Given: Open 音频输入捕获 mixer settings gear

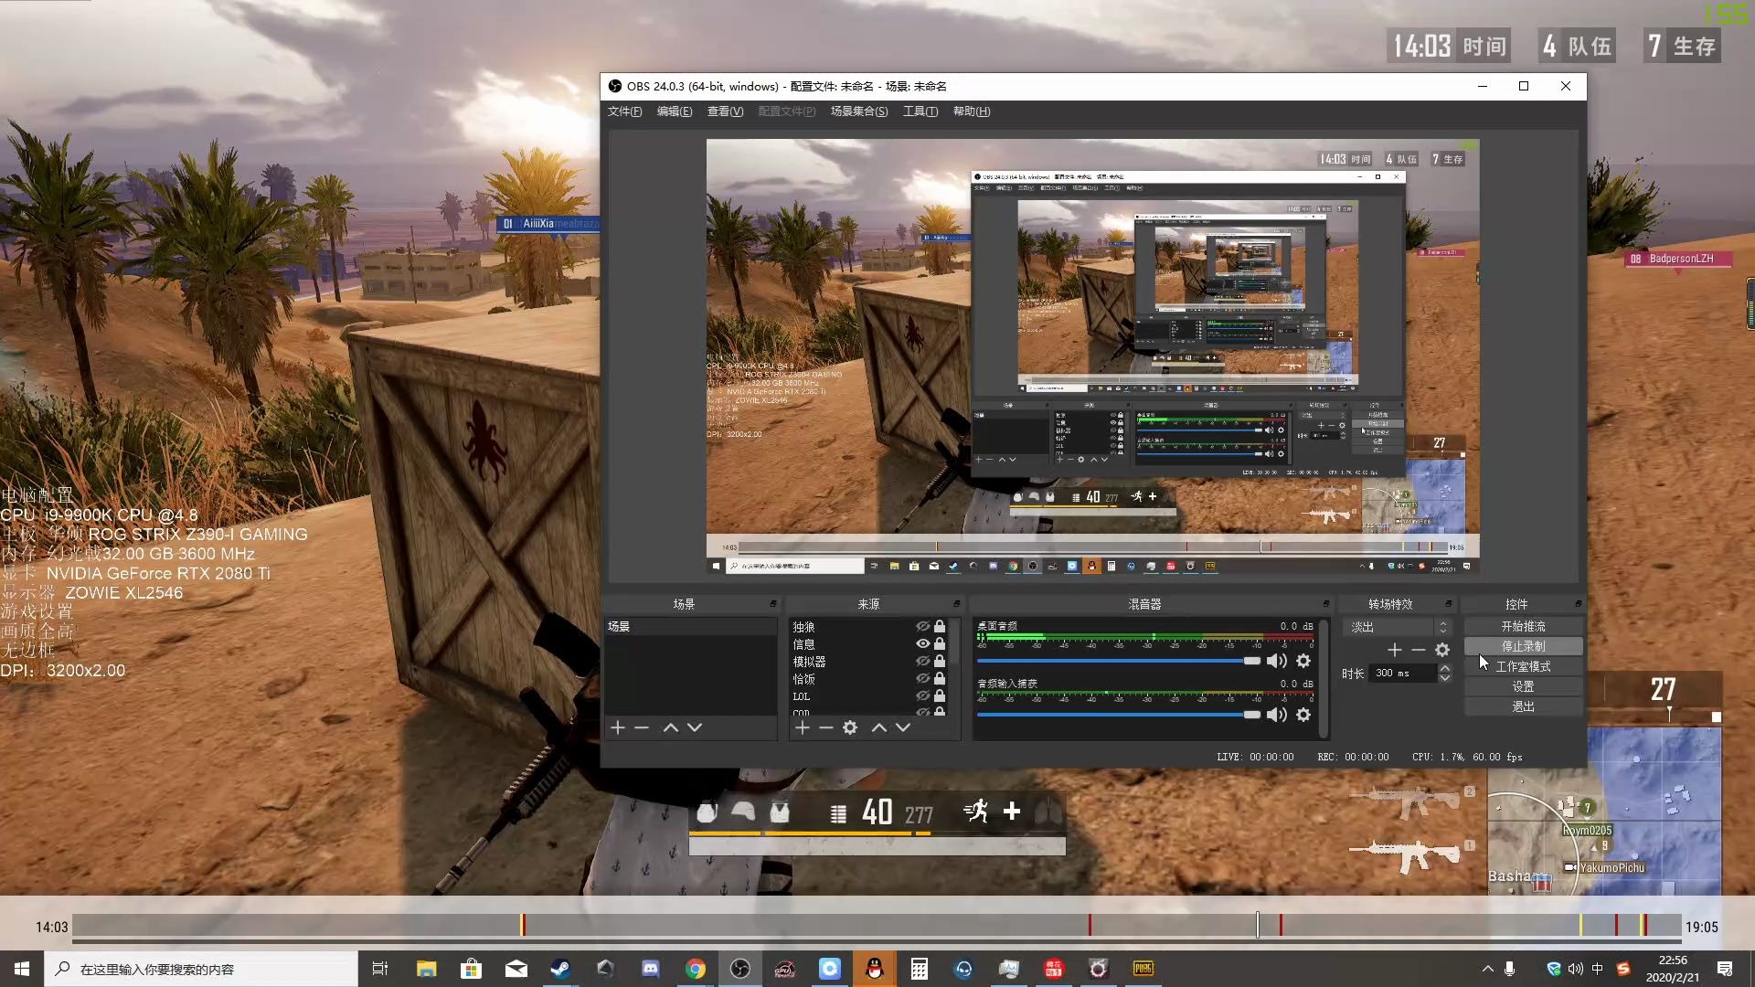Looking at the screenshot, I should (1303, 715).
